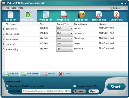This screenshot has width=129, height=98.
Task: Select row number 1 header
Action: point(4,29)
